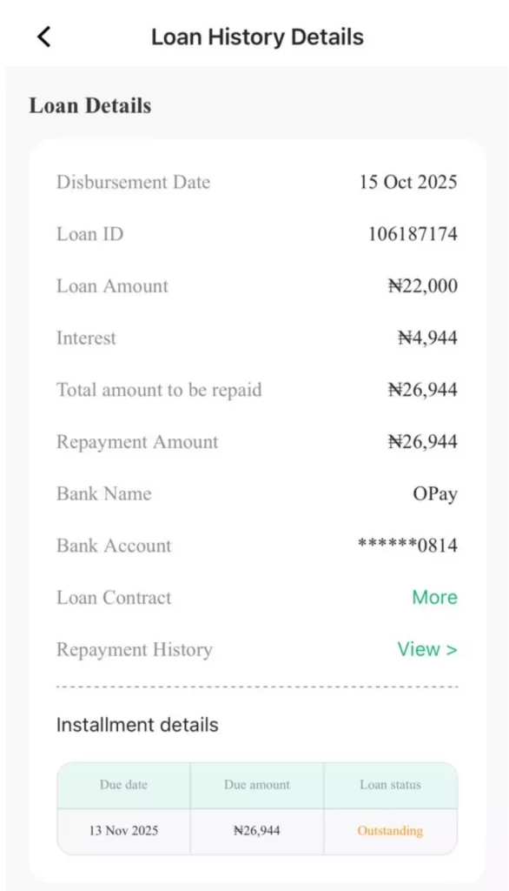Select the Loan ID 106187174
This screenshot has height=891, width=509.
[x=415, y=234]
